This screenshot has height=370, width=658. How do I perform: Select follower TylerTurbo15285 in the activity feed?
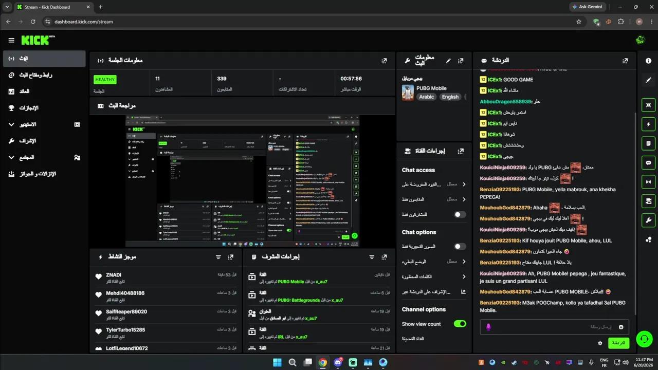click(125, 329)
